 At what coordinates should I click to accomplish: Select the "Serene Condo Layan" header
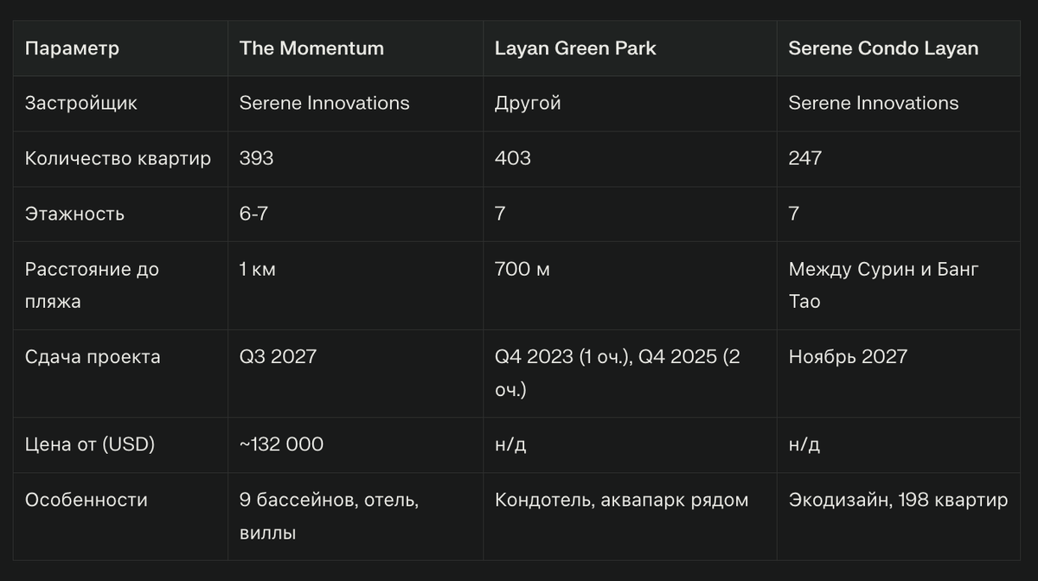(x=883, y=48)
